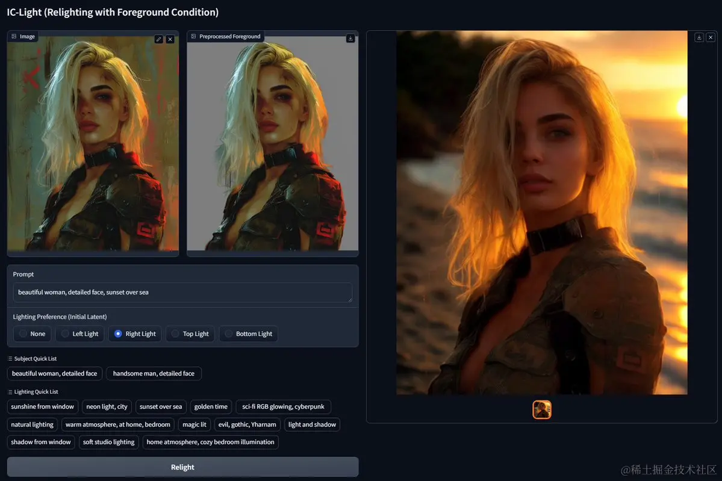Choose 'sunset over sea' lighting preset
Viewport: 722px width, 481px height.
click(x=161, y=406)
